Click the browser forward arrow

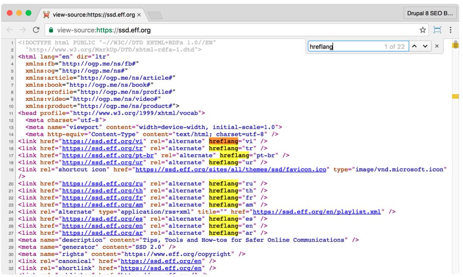[23, 30]
